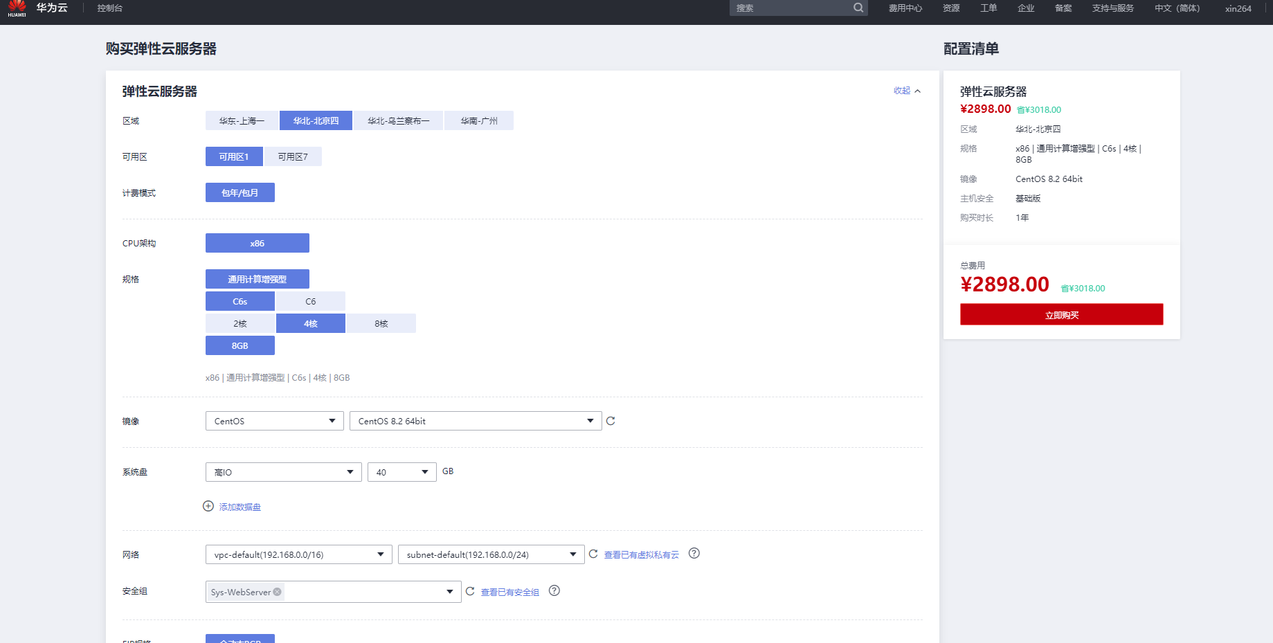
Task: Open 企业 in the top bar
Action: [1026, 8]
